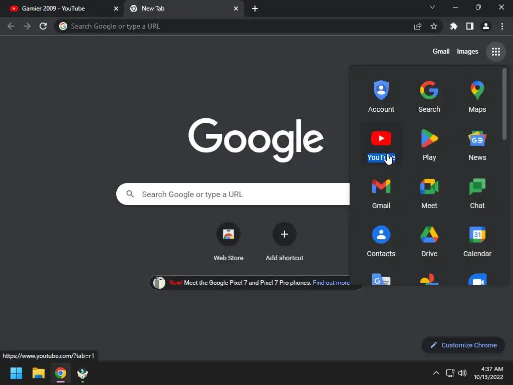The width and height of the screenshot is (513, 385).
Task: Go back to the previous page
Action: pos(11,26)
